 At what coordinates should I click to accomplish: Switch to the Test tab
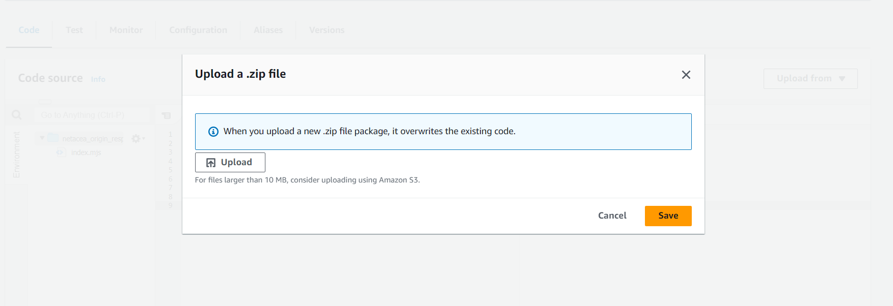point(74,30)
